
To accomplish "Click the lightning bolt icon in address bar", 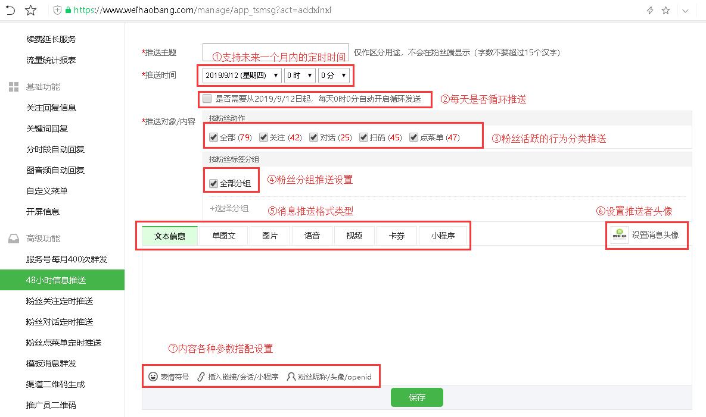I will click(x=650, y=10).
